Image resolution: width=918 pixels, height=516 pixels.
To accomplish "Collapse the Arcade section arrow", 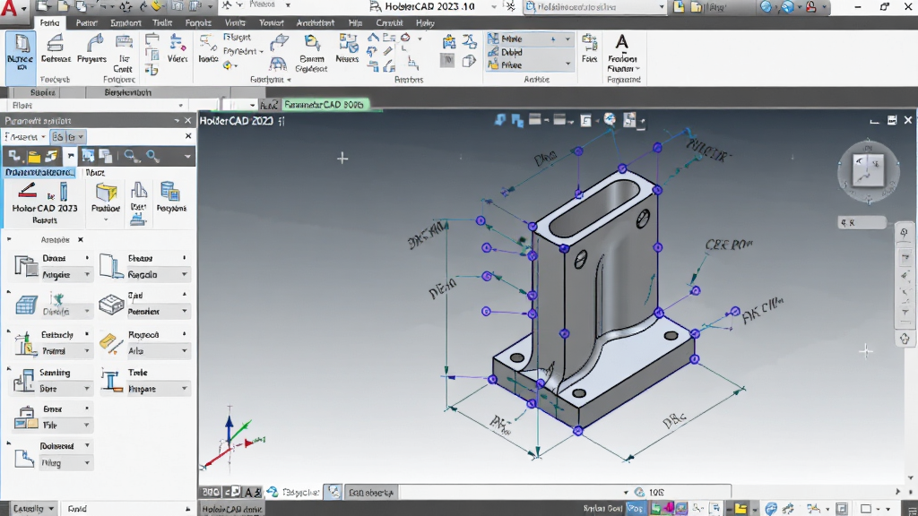I will [x=9, y=239].
